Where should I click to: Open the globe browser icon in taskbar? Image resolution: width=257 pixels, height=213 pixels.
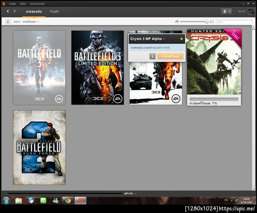point(31,200)
